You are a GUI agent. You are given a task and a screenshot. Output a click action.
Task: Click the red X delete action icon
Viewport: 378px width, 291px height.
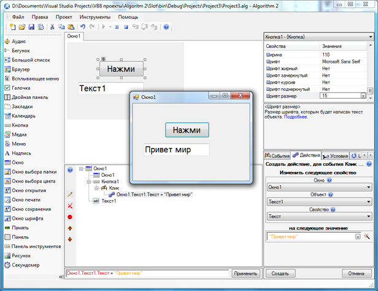70,205
